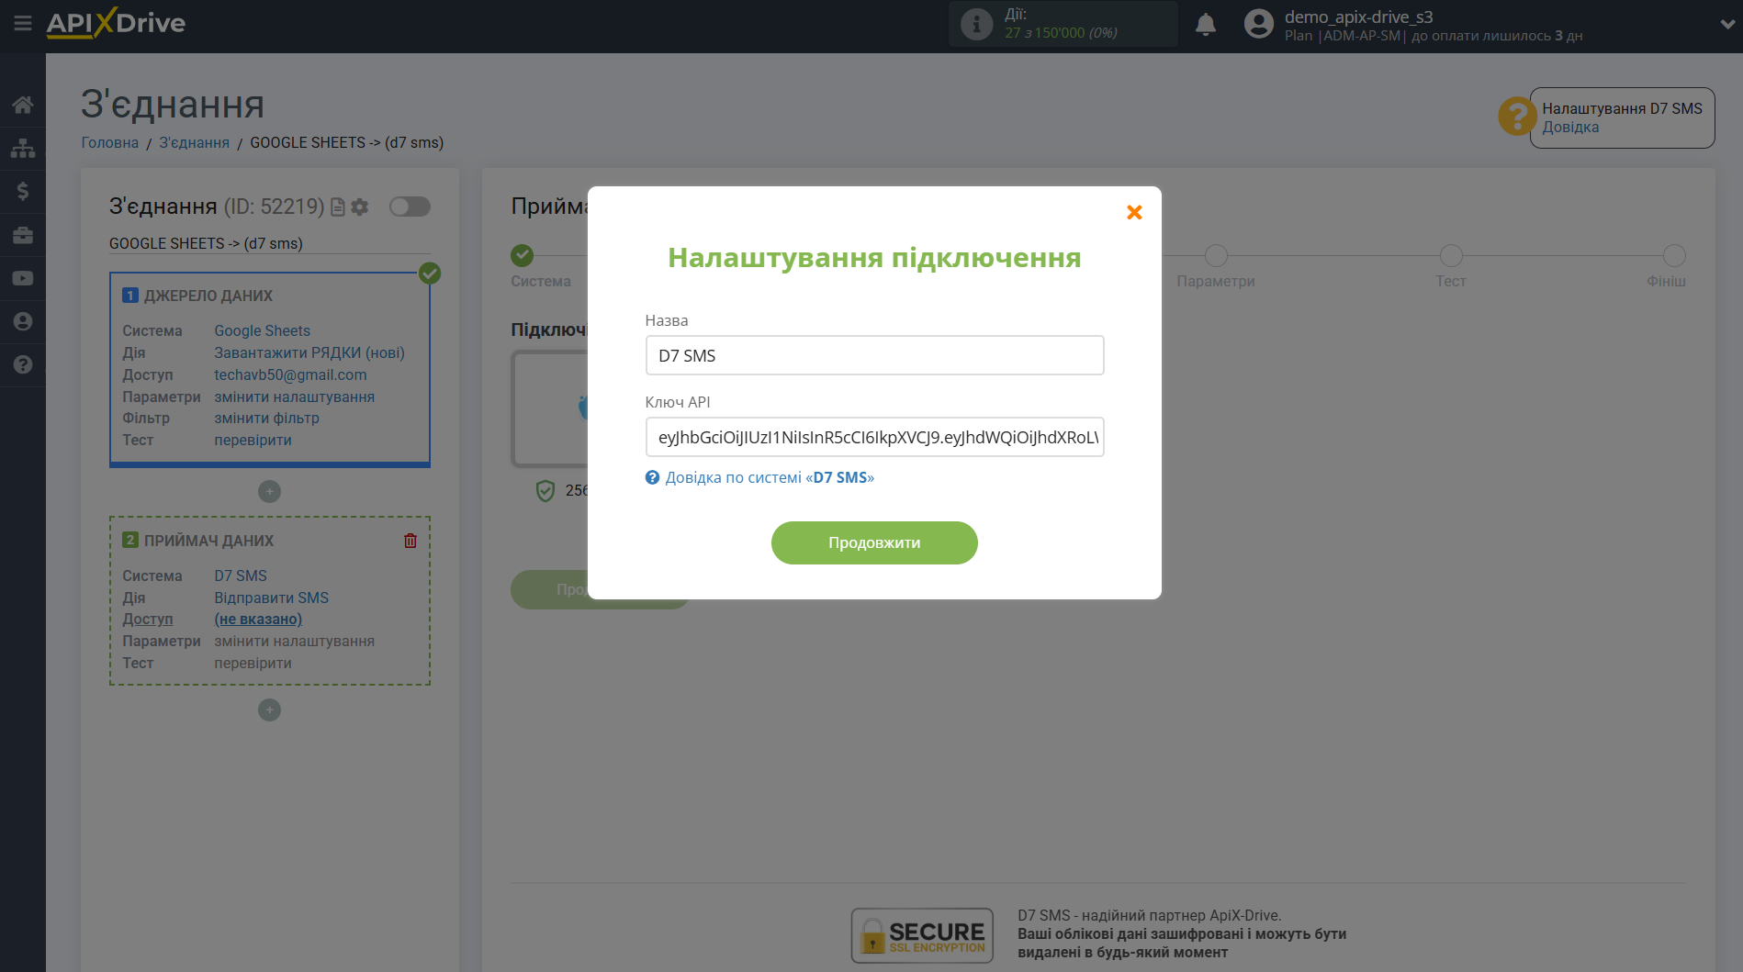Viewport: 1743px width, 972px height.
Task: Add step below data receiver block
Action: click(x=269, y=710)
